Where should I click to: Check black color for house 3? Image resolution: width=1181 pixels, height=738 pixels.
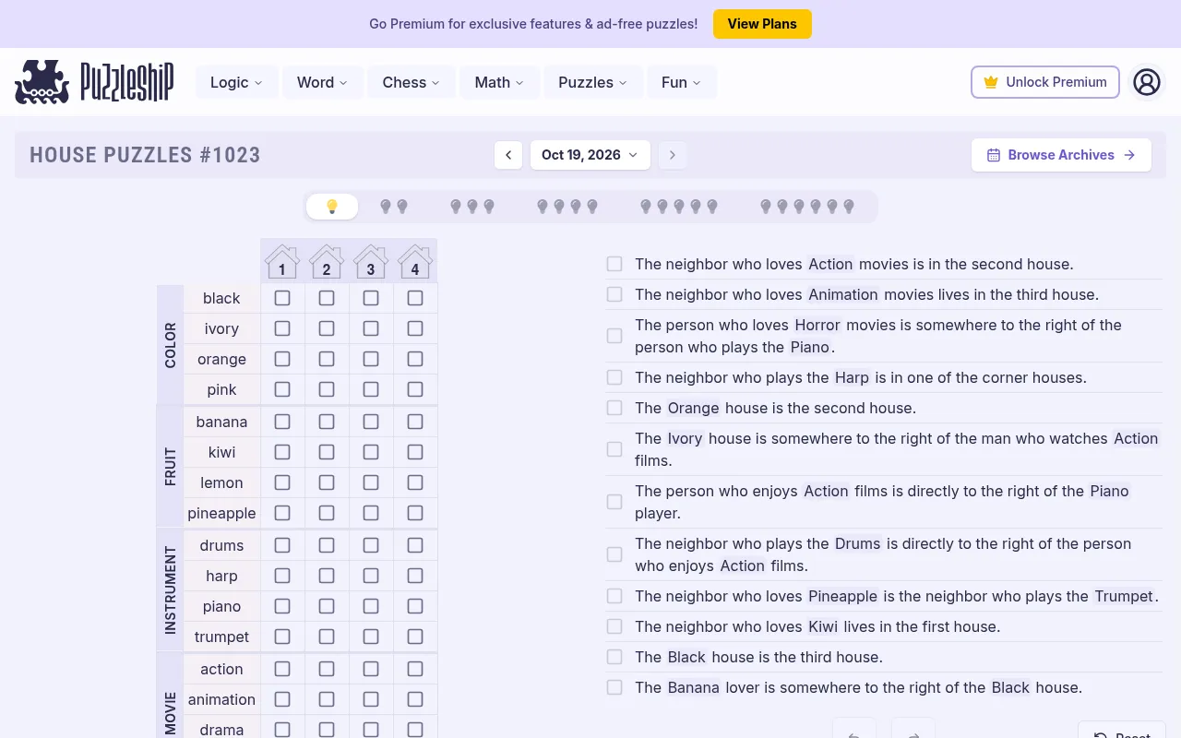pyautogui.click(x=371, y=298)
